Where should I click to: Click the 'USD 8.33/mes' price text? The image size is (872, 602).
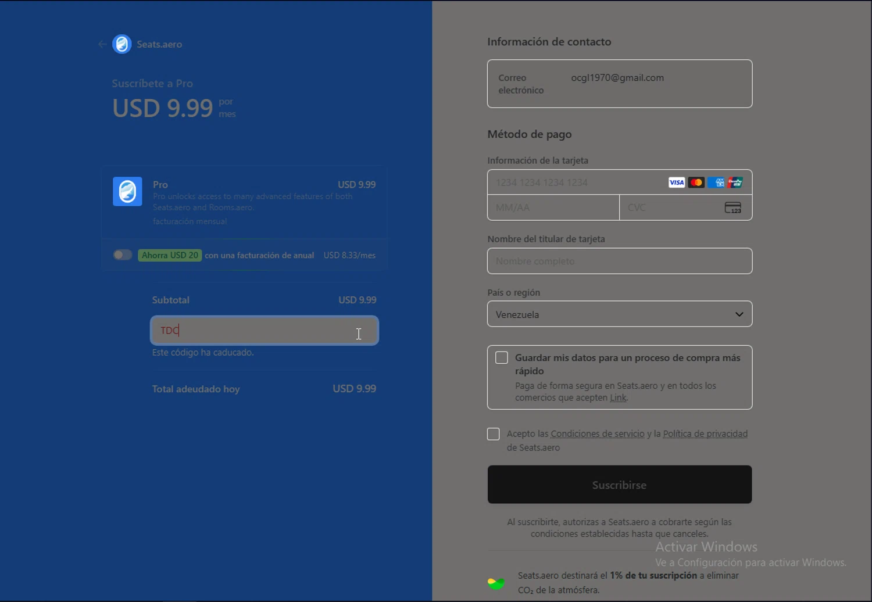click(x=349, y=255)
